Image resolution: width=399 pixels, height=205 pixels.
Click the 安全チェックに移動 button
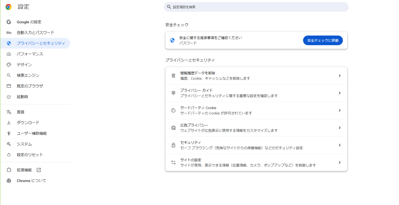(x=323, y=40)
